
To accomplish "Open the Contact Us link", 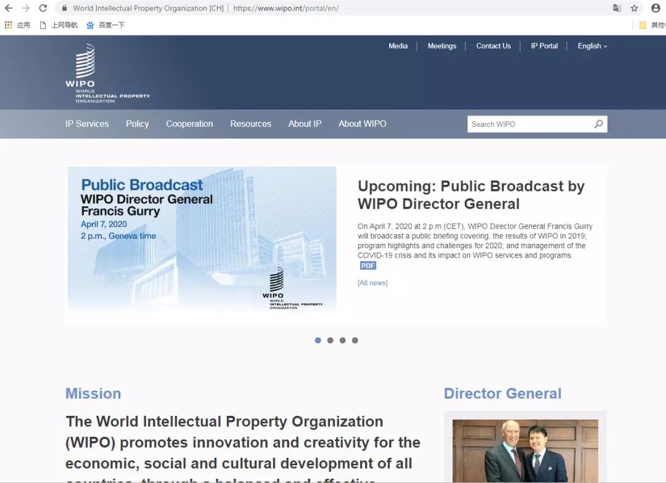I will [x=493, y=46].
